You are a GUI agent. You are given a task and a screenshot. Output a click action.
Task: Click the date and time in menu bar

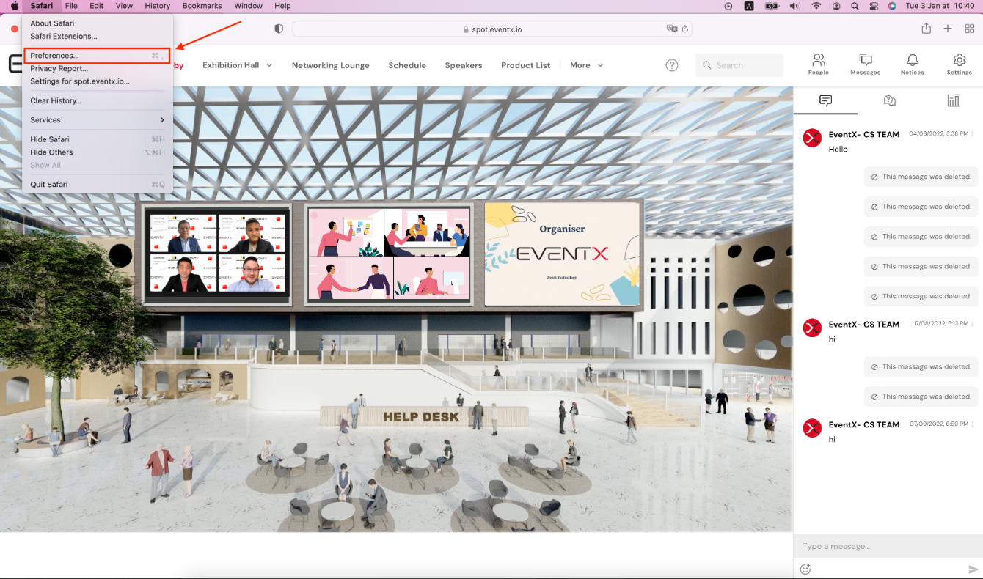click(x=940, y=6)
